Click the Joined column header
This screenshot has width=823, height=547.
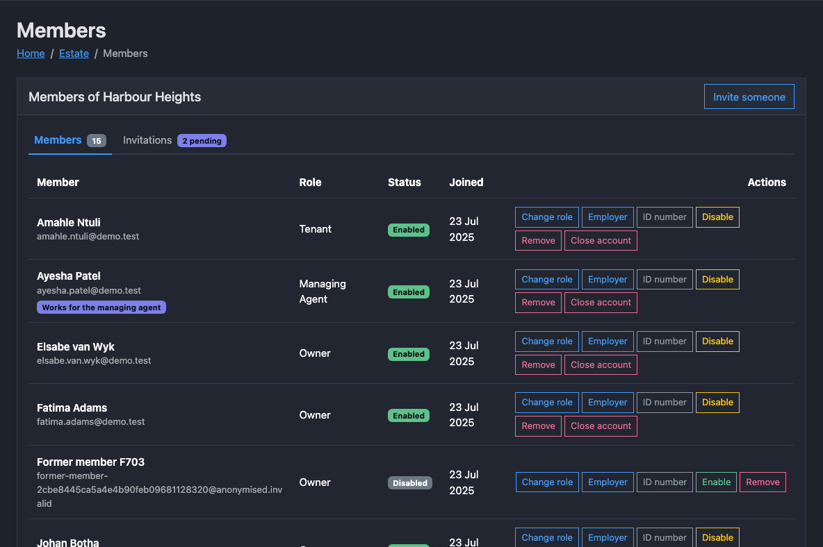[466, 183]
